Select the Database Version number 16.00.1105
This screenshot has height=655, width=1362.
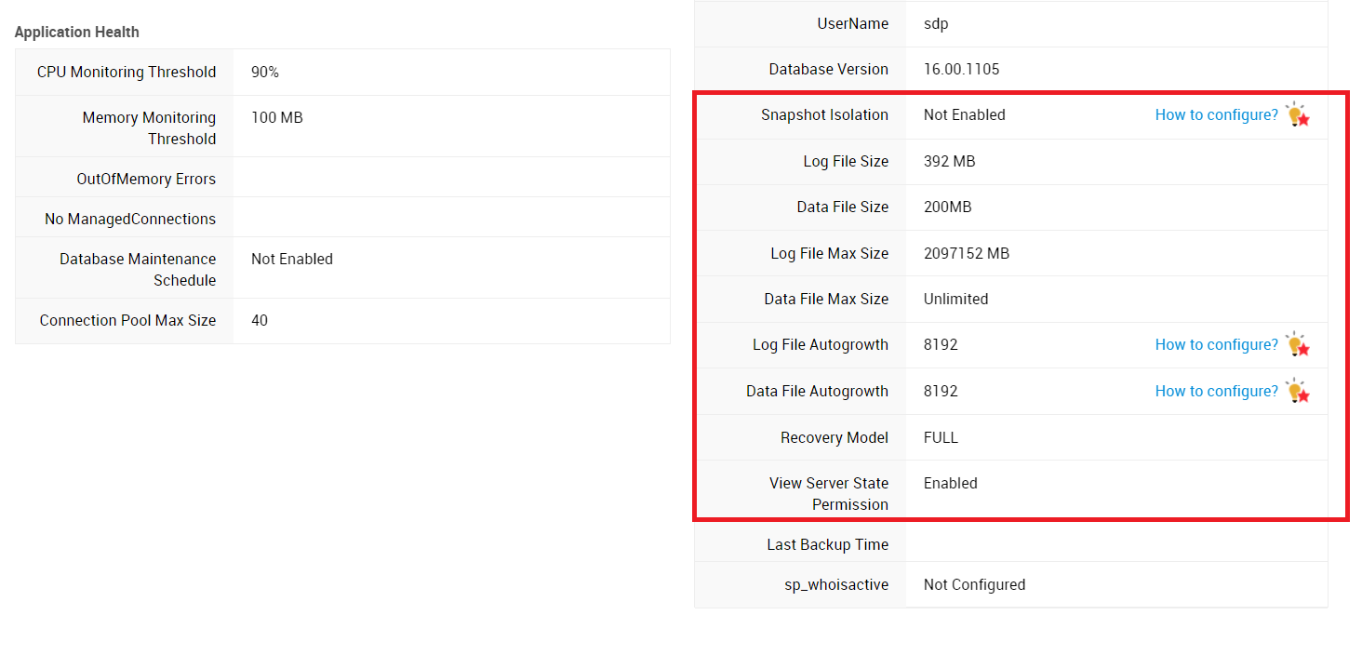coord(961,70)
